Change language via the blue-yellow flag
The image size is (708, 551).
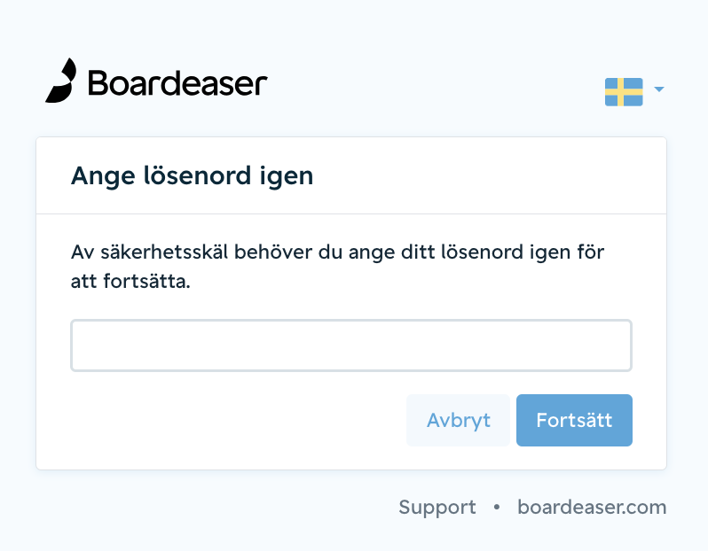(624, 92)
